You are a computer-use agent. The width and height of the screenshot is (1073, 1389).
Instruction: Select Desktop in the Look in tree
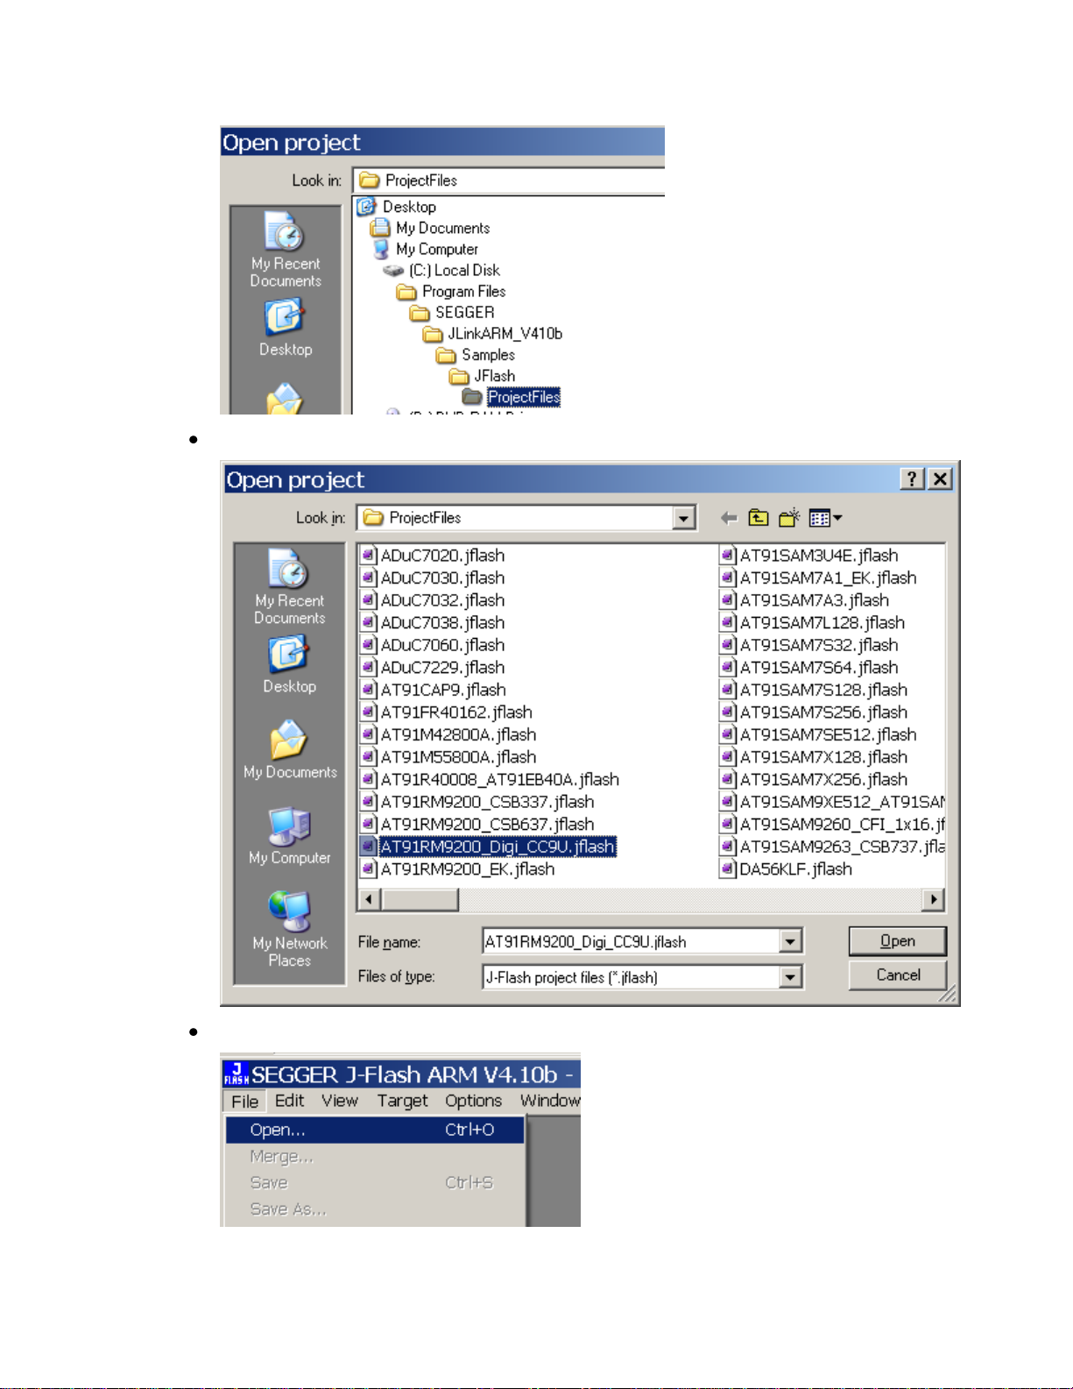398,207
